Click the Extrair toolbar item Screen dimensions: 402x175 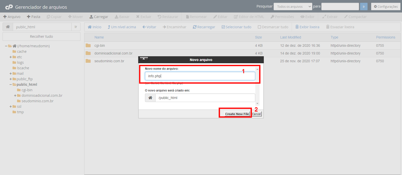[330, 17]
